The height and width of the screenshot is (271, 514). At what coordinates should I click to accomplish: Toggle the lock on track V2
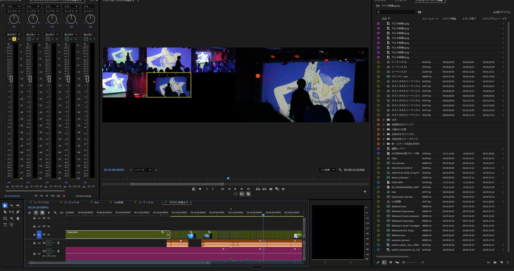pyautogui.click(x=34, y=226)
